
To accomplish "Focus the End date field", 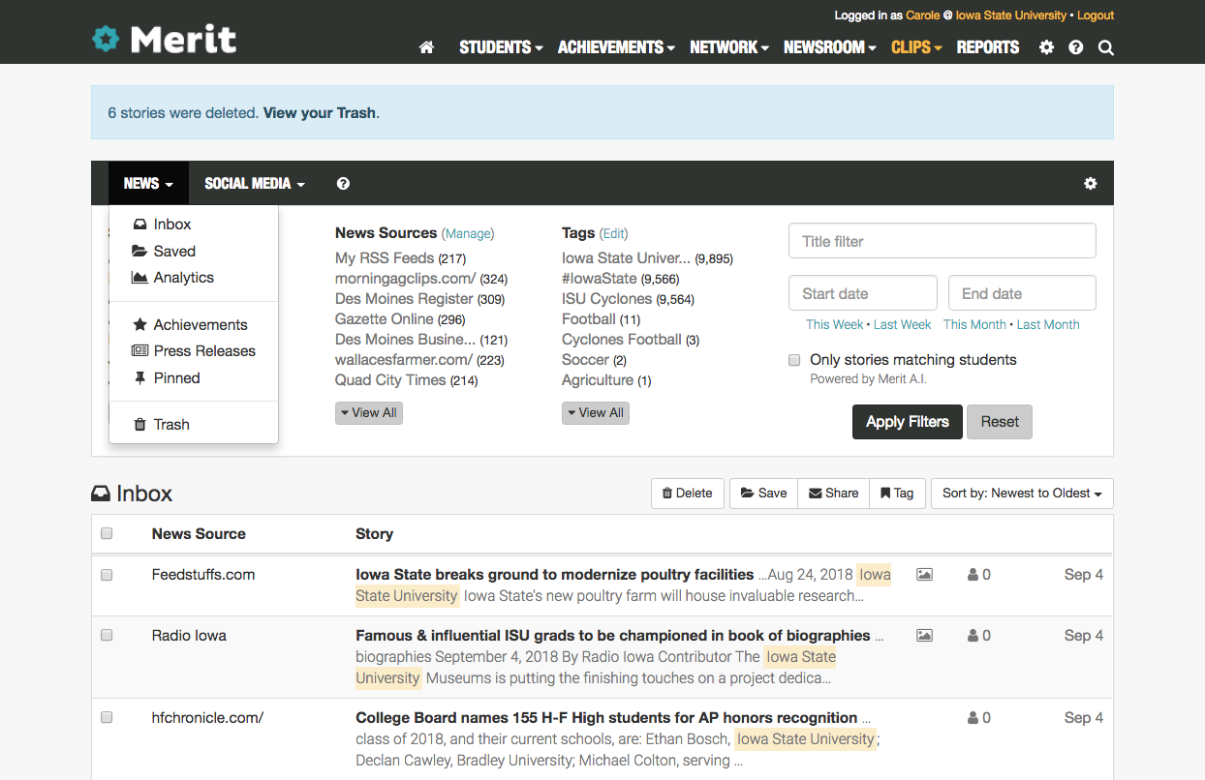I will (x=1022, y=293).
